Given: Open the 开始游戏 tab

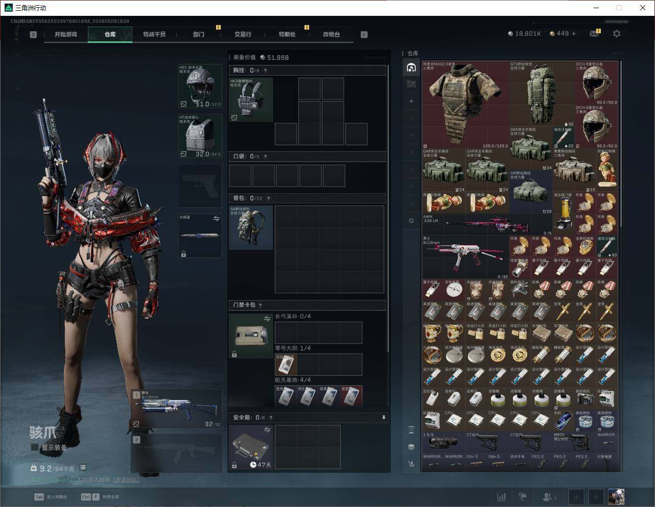Looking at the screenshot, I should click(x=66, y=34).
